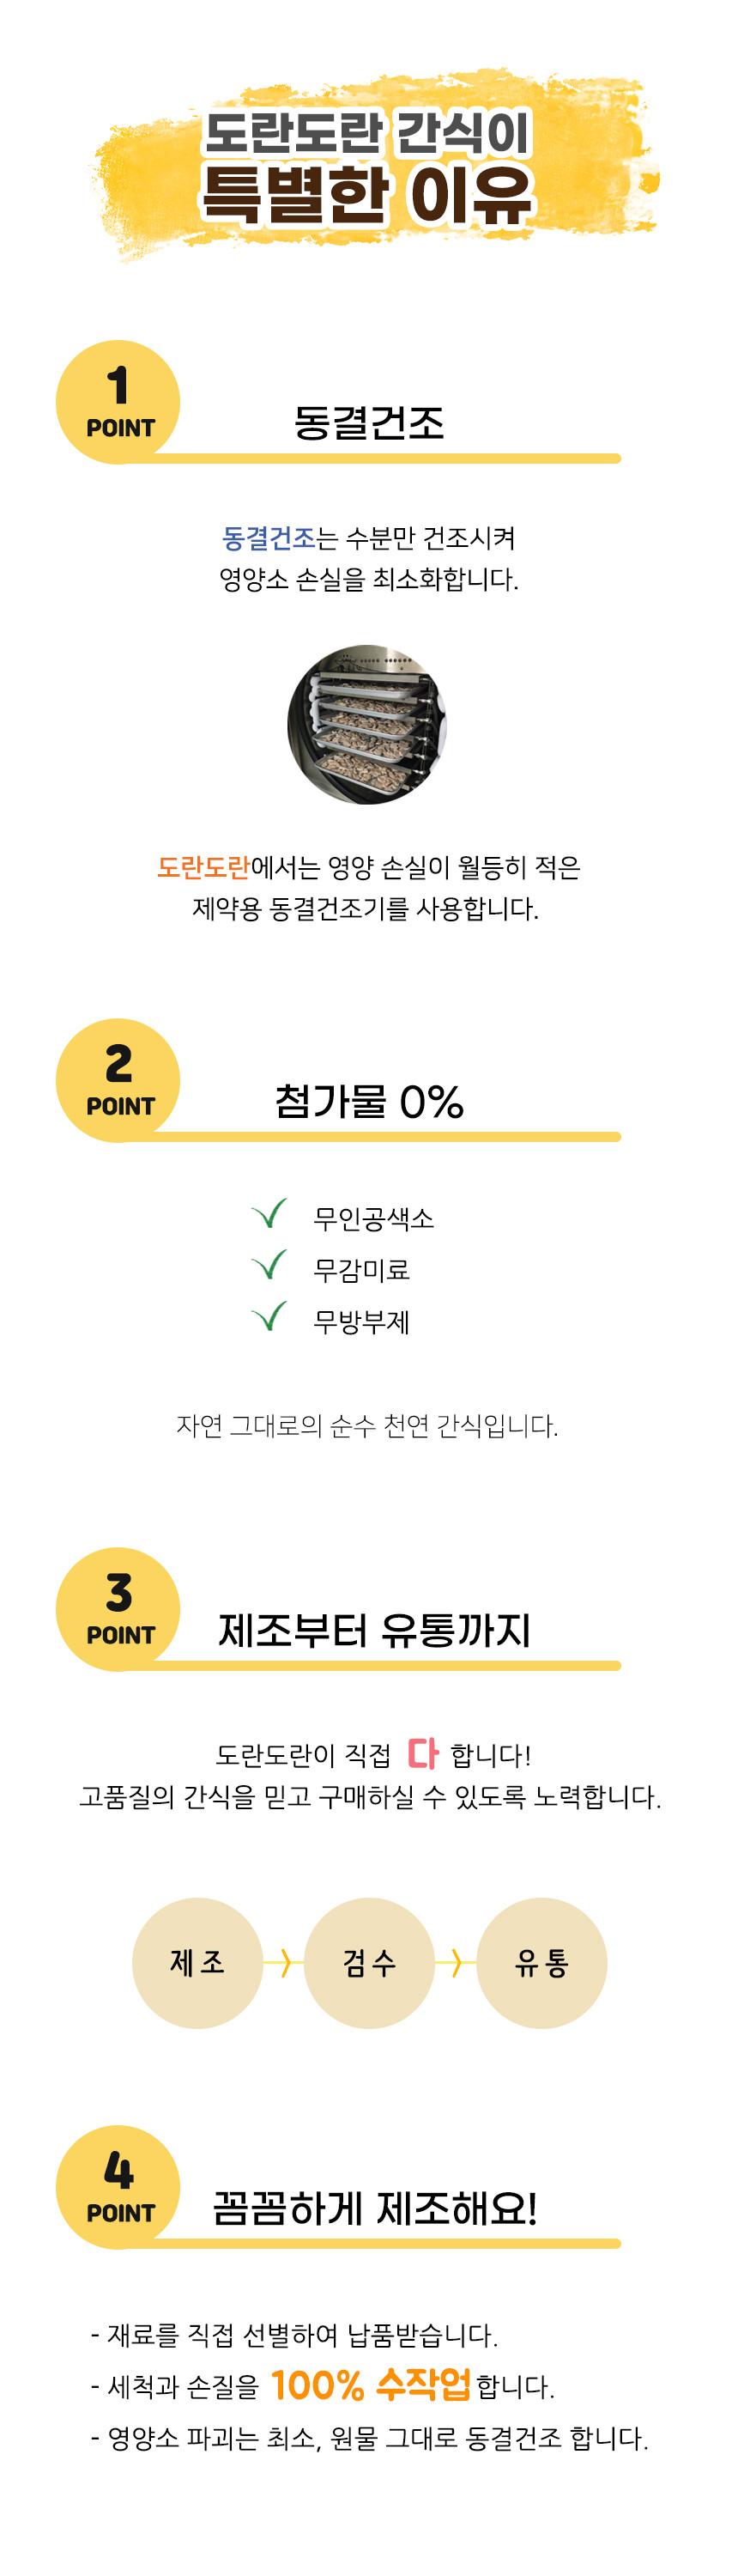
Task: Click the 제조 circle in the process flow
Action: [198, 1962]
